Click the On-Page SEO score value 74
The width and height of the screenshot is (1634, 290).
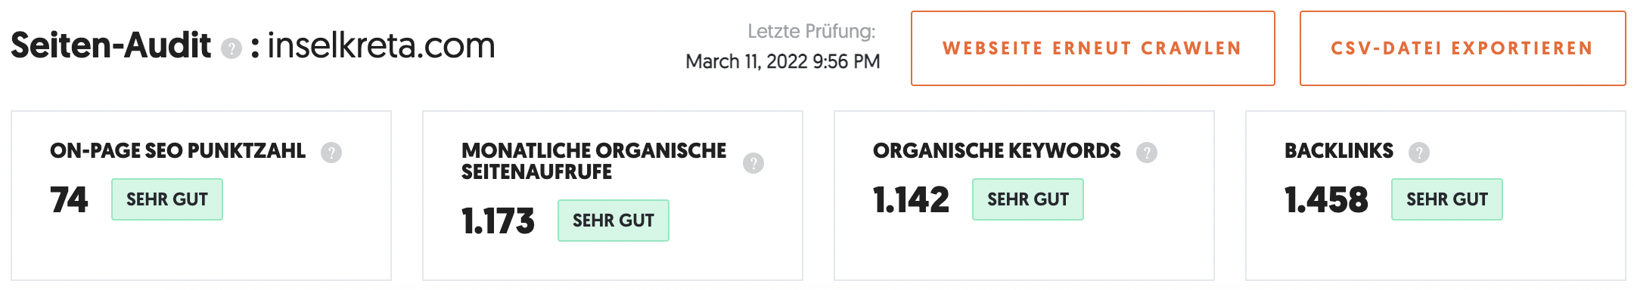pos(69,200)
